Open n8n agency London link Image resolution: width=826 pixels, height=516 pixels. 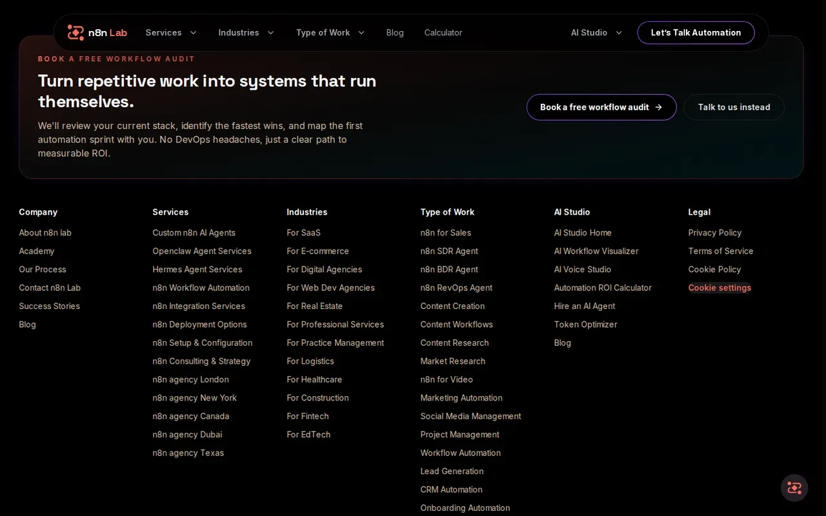tap(190, 380)
